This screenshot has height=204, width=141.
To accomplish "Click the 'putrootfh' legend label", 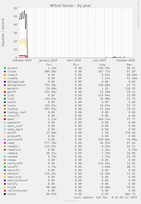I will tap(15, 140).
